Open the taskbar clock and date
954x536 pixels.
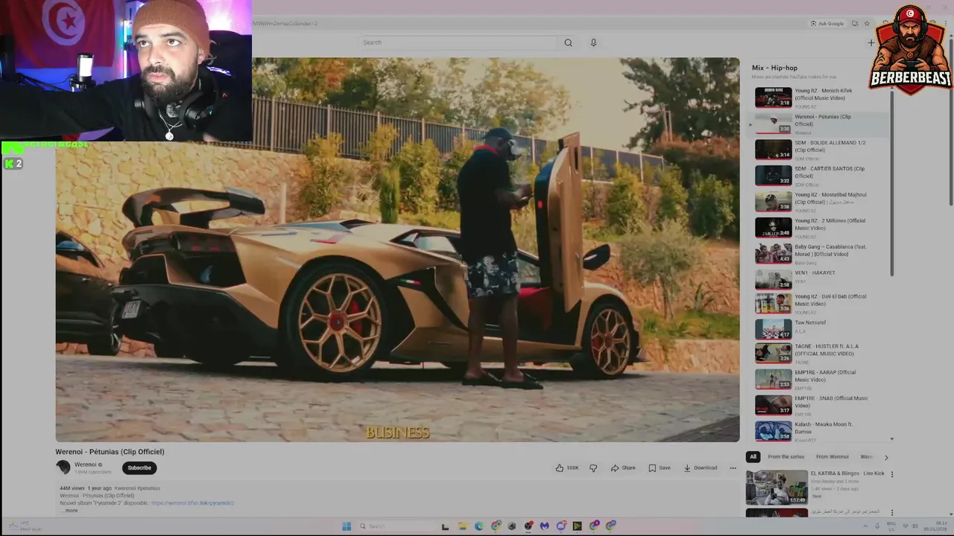(937, 526)
